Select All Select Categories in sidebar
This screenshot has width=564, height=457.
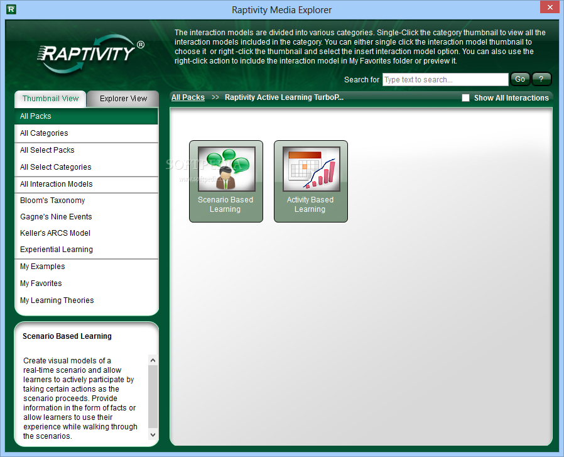pyautogui.click(x=86, y=167)
